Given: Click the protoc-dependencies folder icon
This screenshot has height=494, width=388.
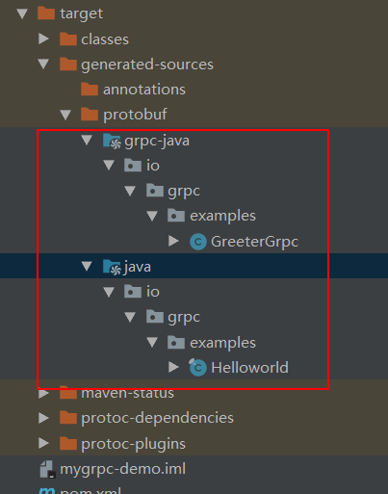Looking at the screenshot, I should coord(68,418).
